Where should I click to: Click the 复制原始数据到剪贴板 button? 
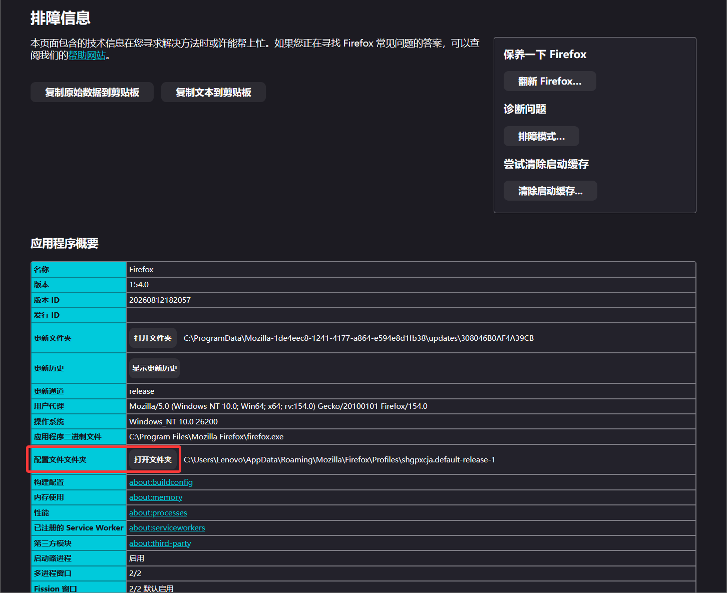92,92
